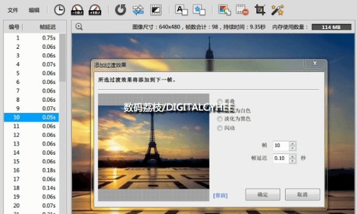Open the 编辑 menu
Viewport: 357px width, 214px height.
(x=34, y=10)
